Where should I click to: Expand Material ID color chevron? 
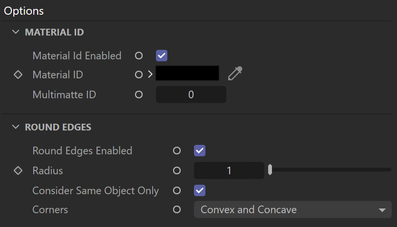tap(150, 74)
